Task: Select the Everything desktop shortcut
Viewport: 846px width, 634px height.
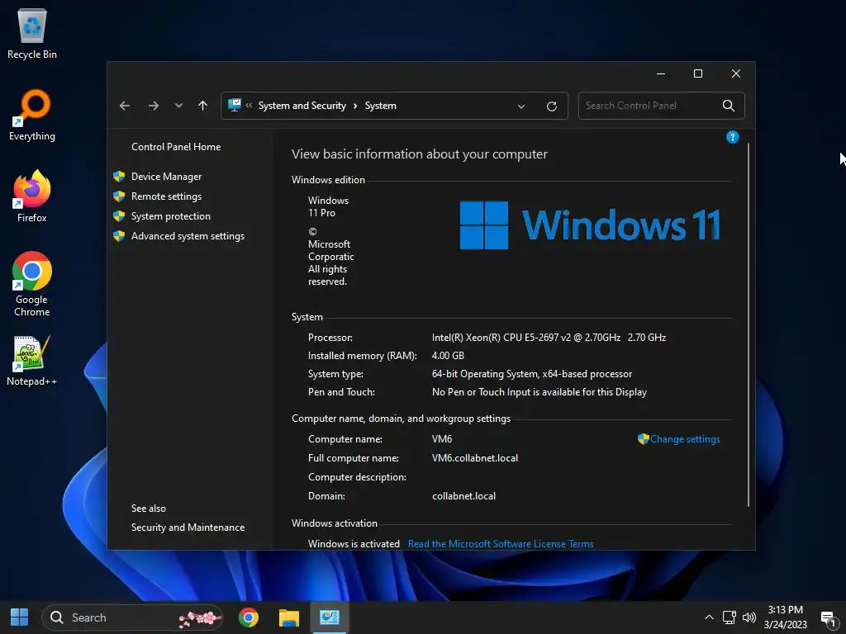Action: click(32, 116)
